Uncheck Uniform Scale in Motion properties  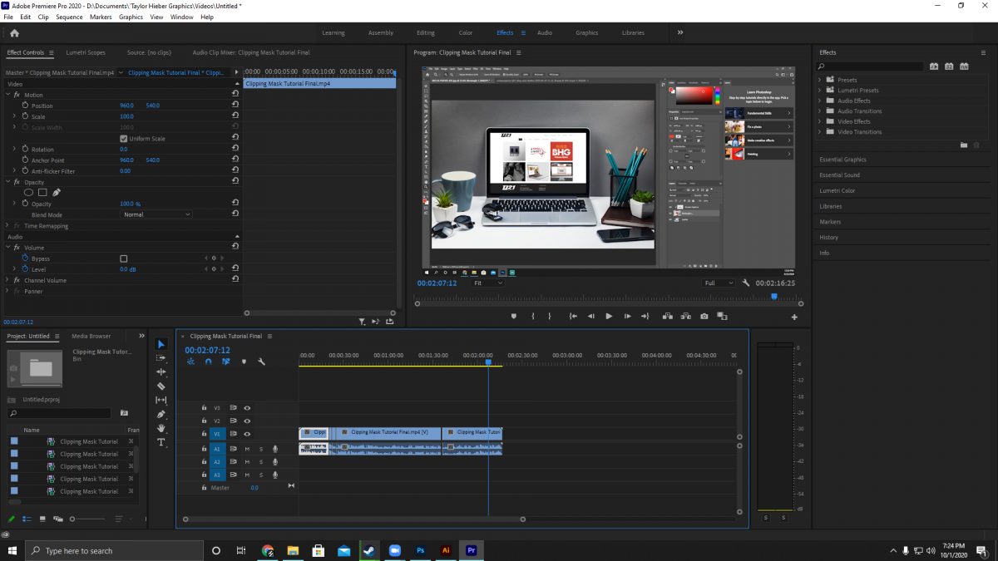coord(123,137)
